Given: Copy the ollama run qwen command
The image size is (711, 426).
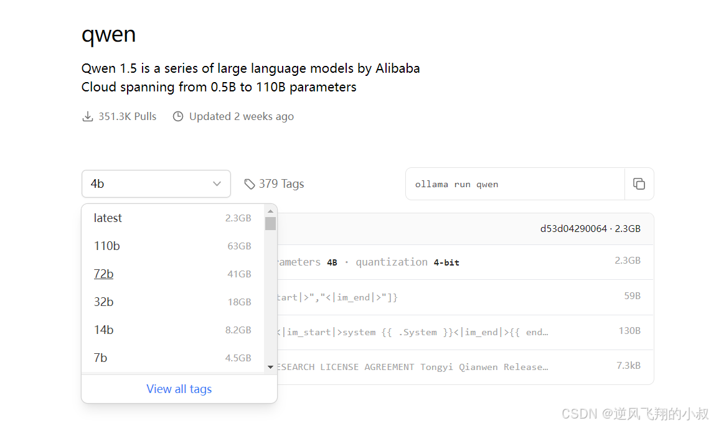Looking at the screenshot, I should coord(639,184).
